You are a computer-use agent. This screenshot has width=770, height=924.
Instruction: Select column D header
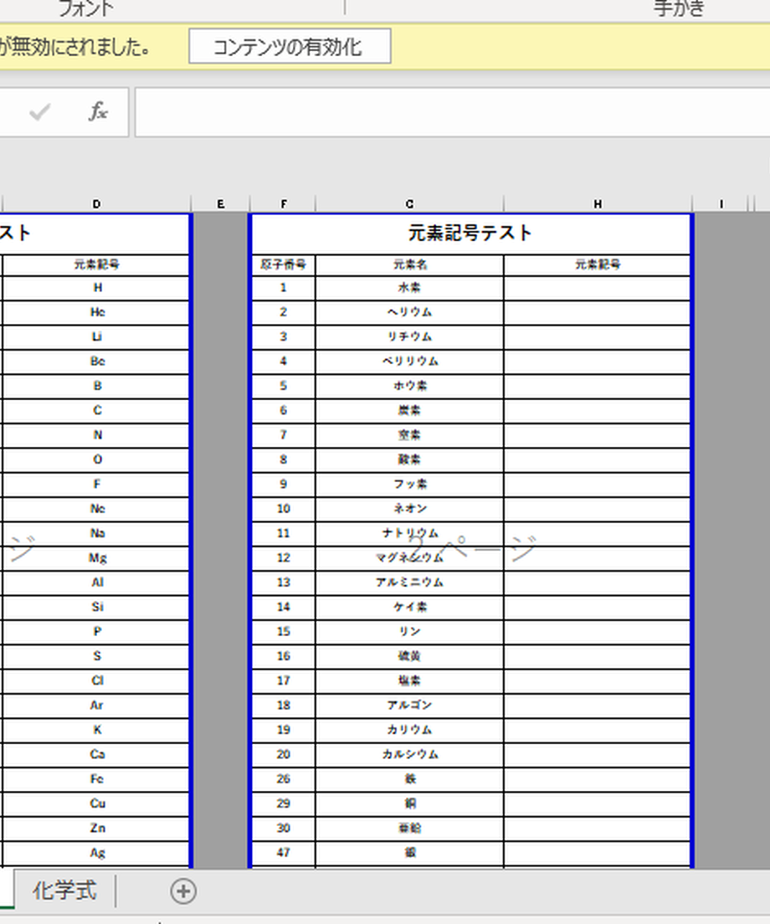click(x=96, y=204)
